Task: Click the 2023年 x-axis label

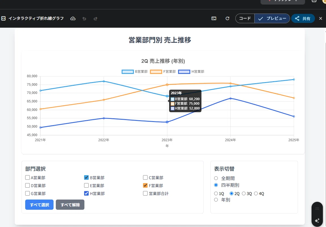Action: coord(167,140)
